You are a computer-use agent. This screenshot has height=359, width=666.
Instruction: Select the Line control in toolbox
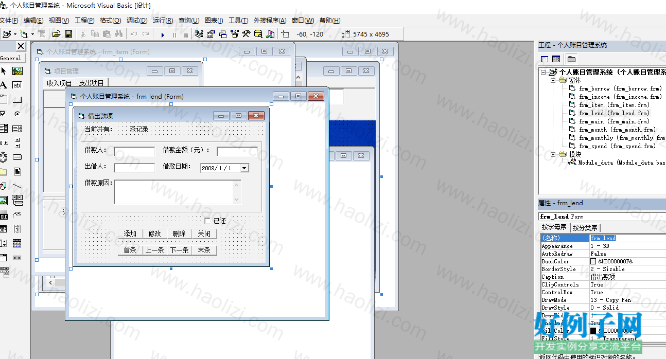click(x=17, y=186)
